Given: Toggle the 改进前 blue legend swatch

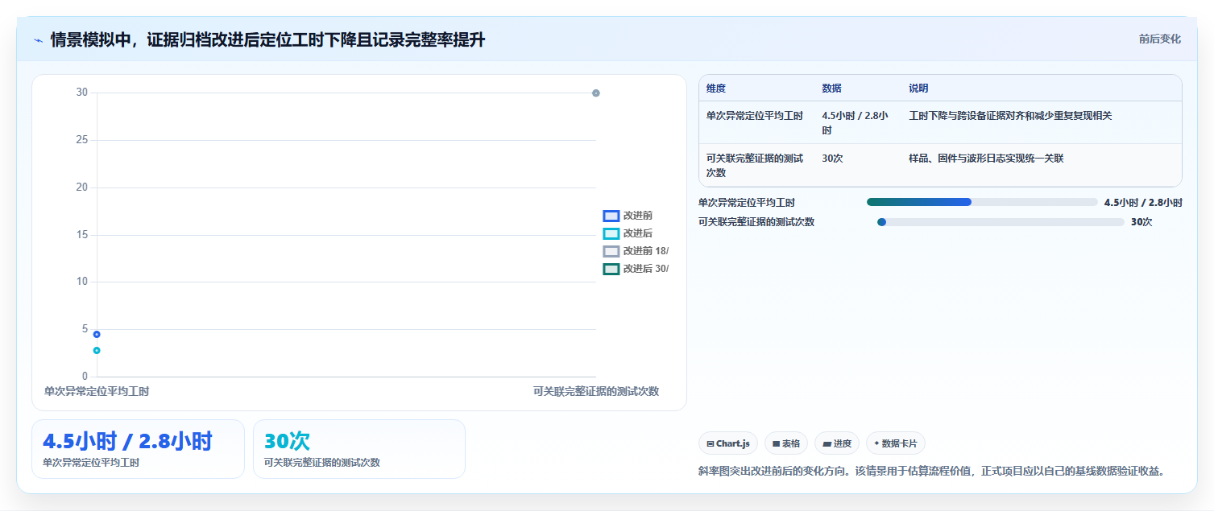Looking at the screenshot, I should pyautogui.click(x=611, y=216).
